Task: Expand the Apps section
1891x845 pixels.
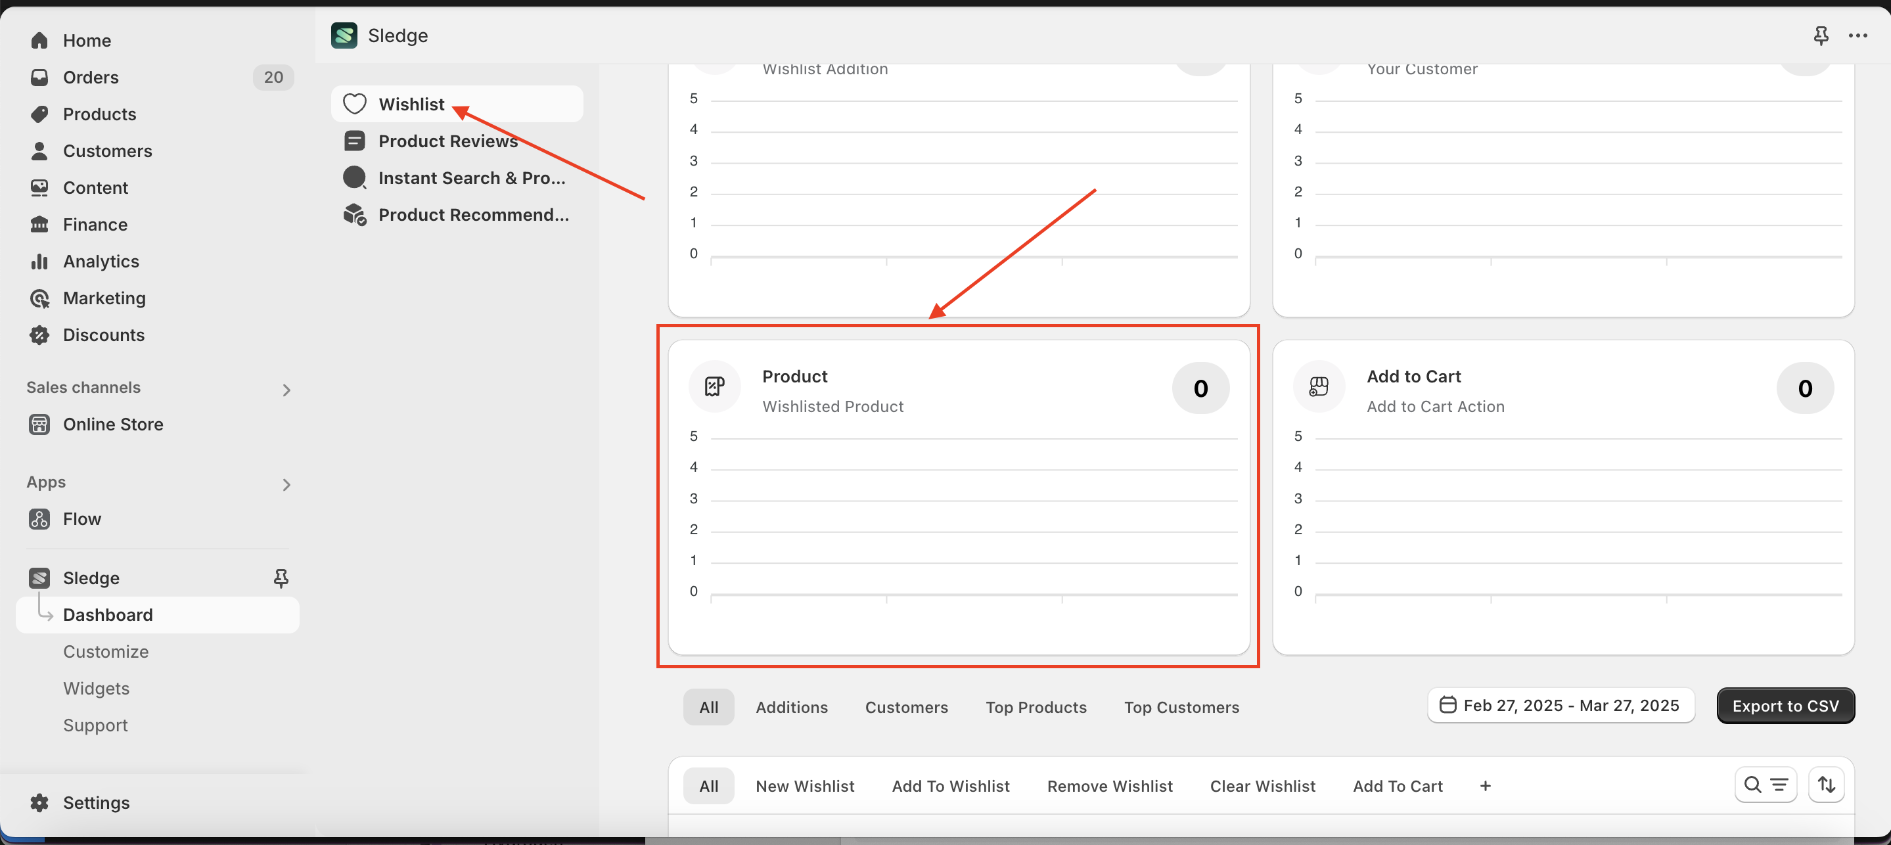Action: click(286, 484)
